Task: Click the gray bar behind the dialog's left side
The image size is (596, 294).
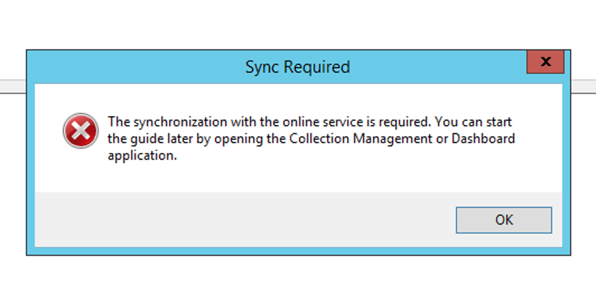Action: click(x=12, y=86)
